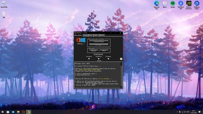The image size is (203, 114).
Task: Open File Explorer from the taskbar
Action: (18, 112)
